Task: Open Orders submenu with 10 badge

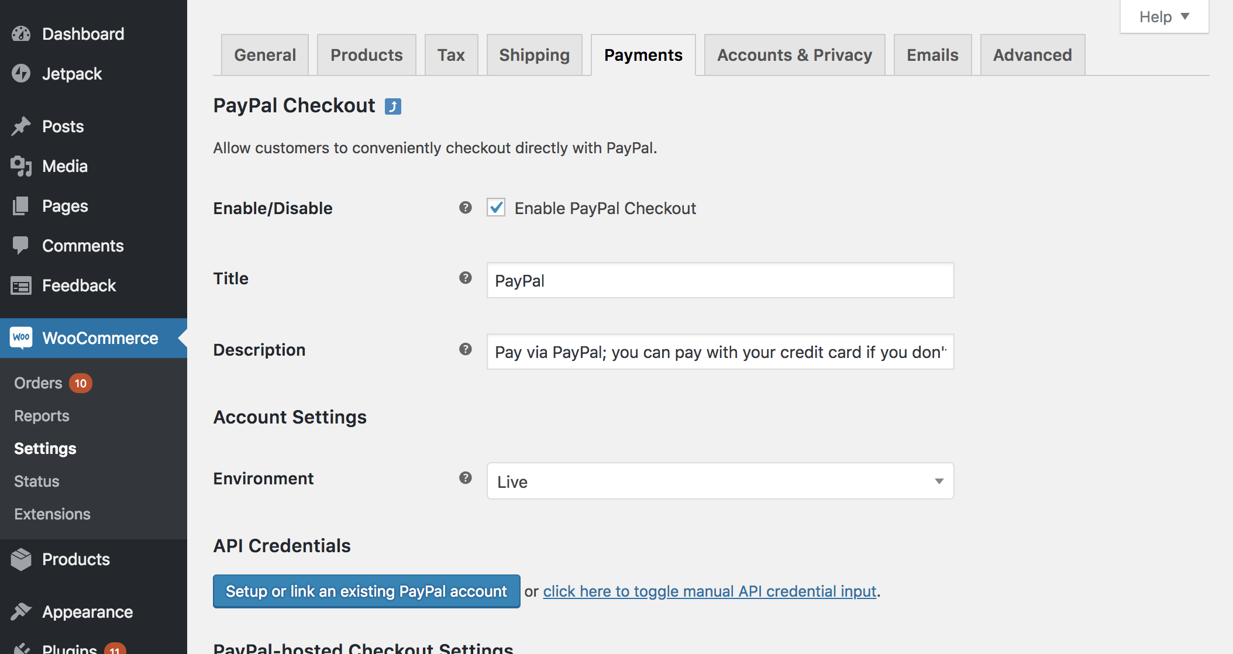Action: (x=39, y=383)
